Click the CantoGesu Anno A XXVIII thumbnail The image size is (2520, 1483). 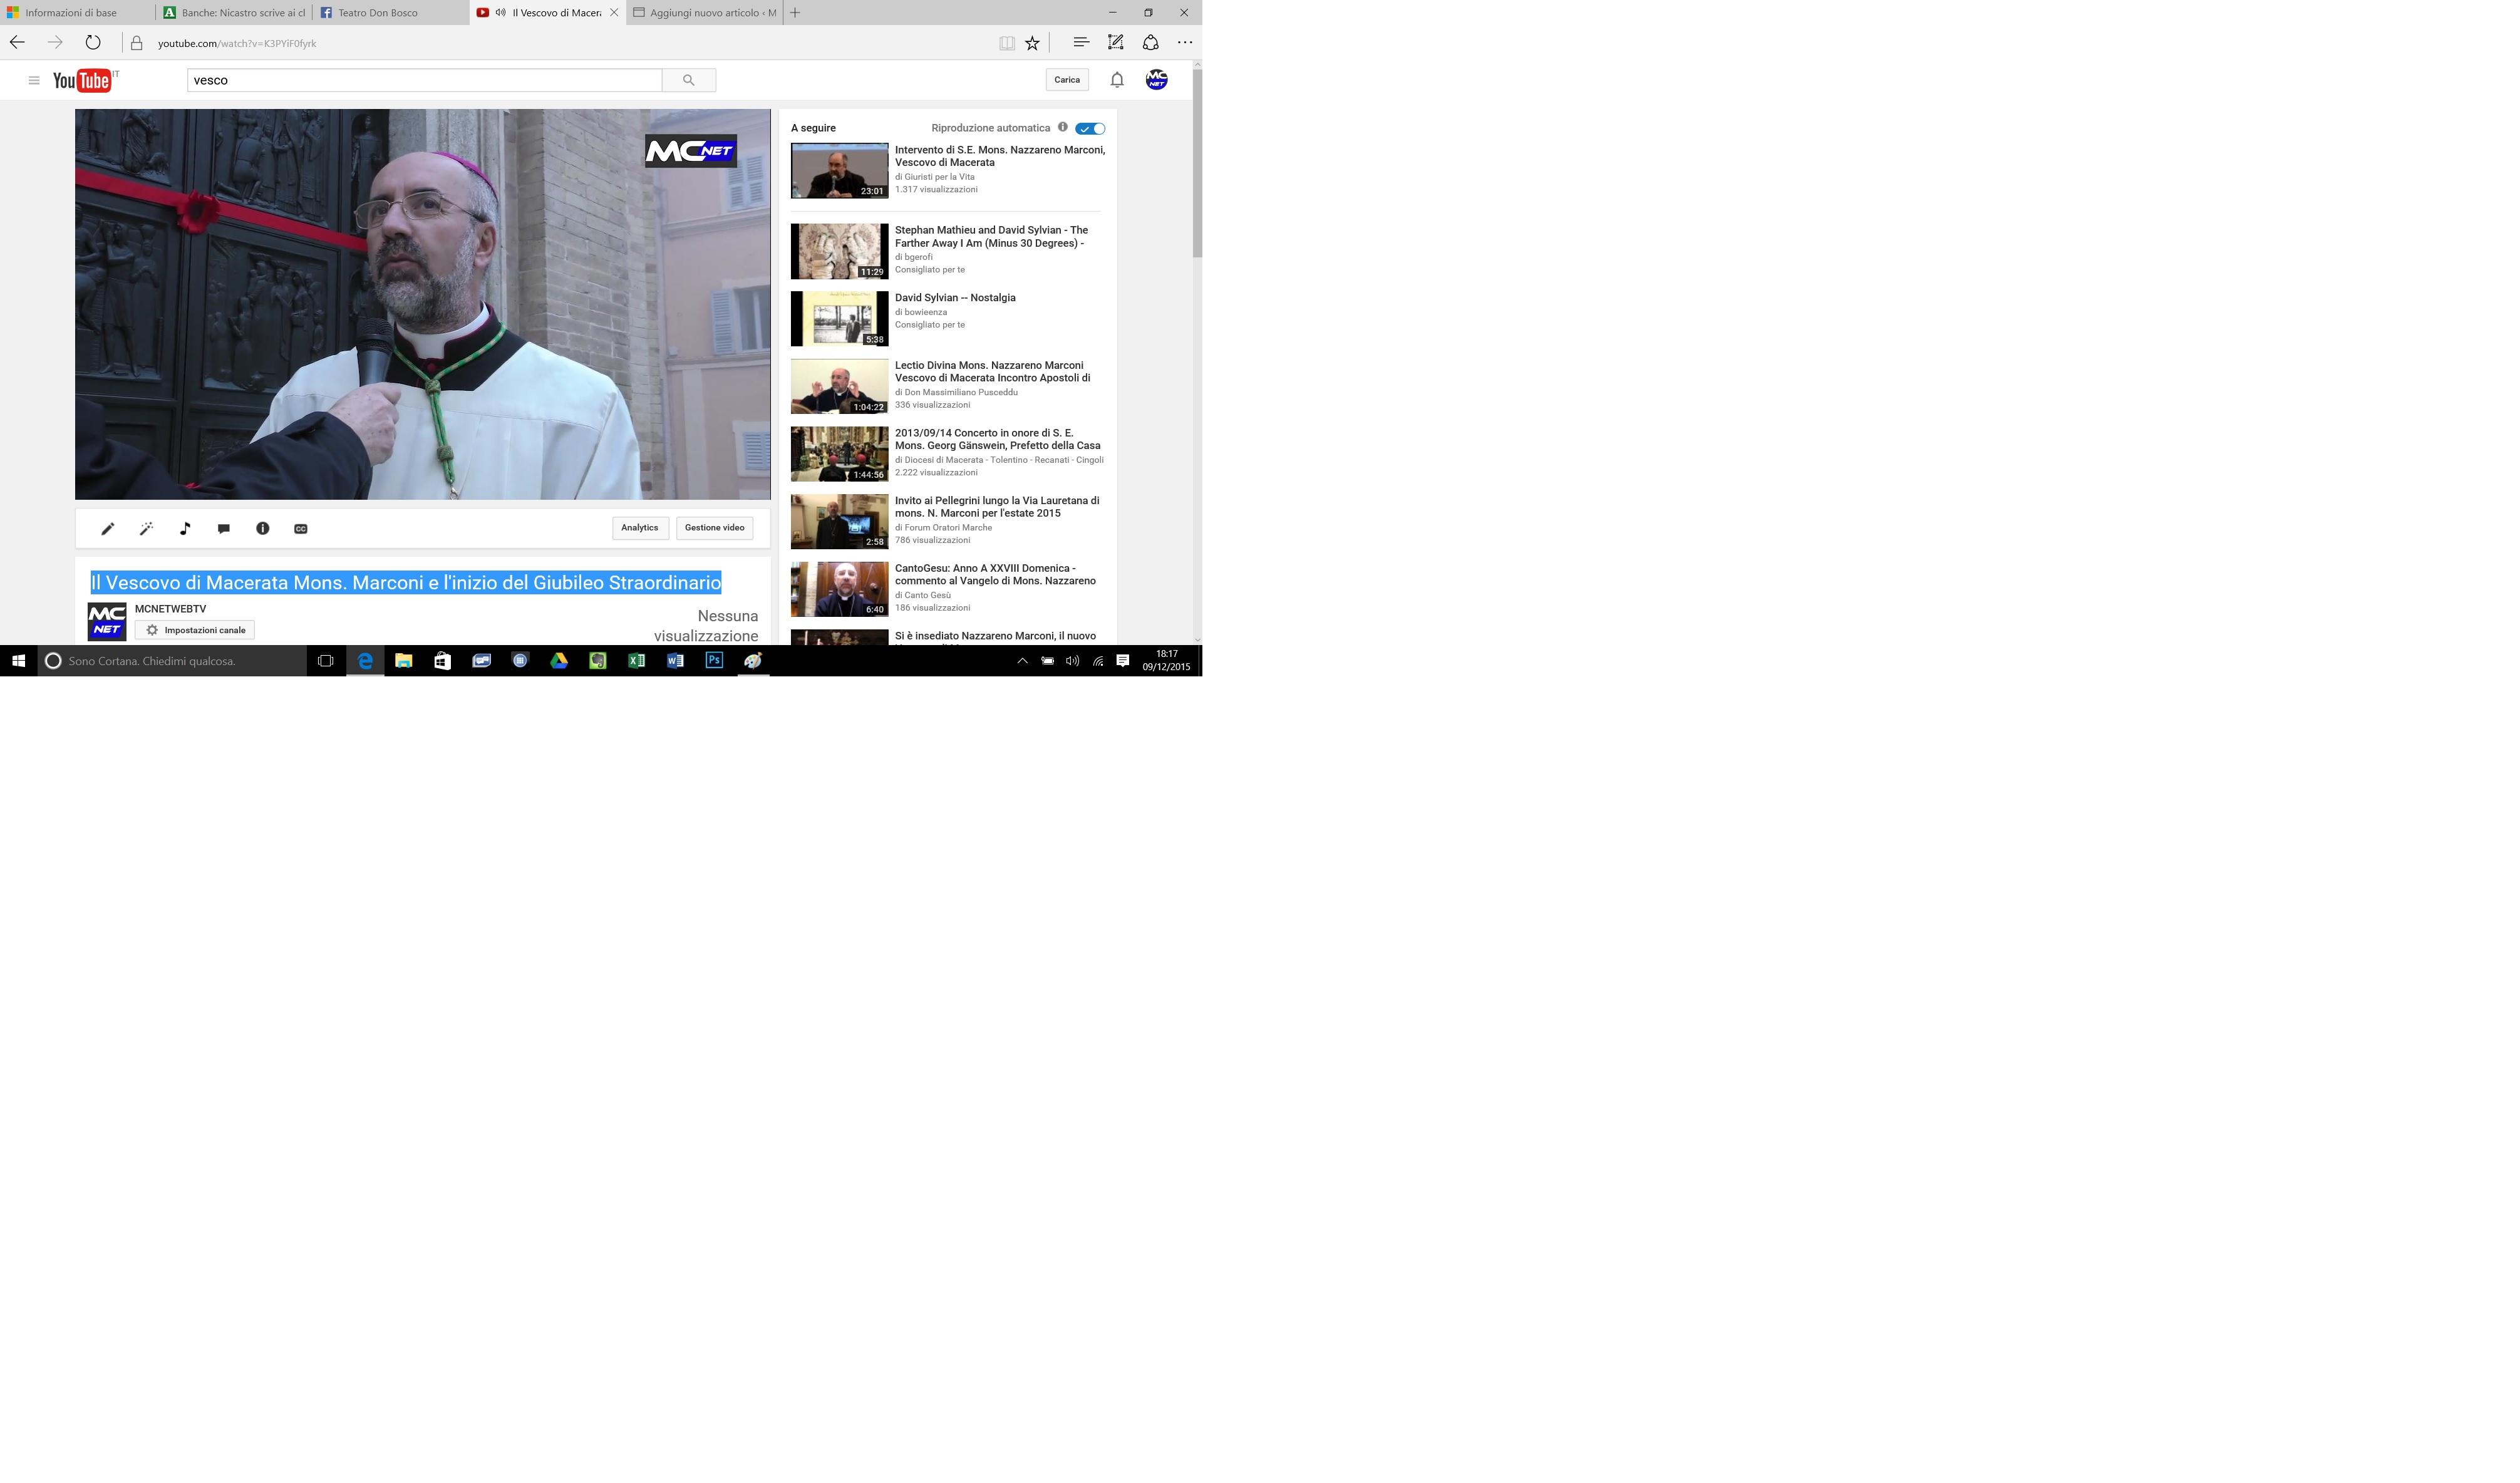(x=839, y=589)
